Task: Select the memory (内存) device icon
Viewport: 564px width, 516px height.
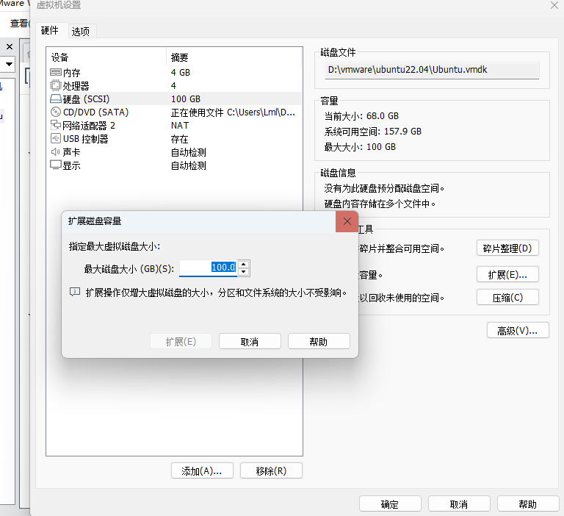Action: [x=55, y=72]
